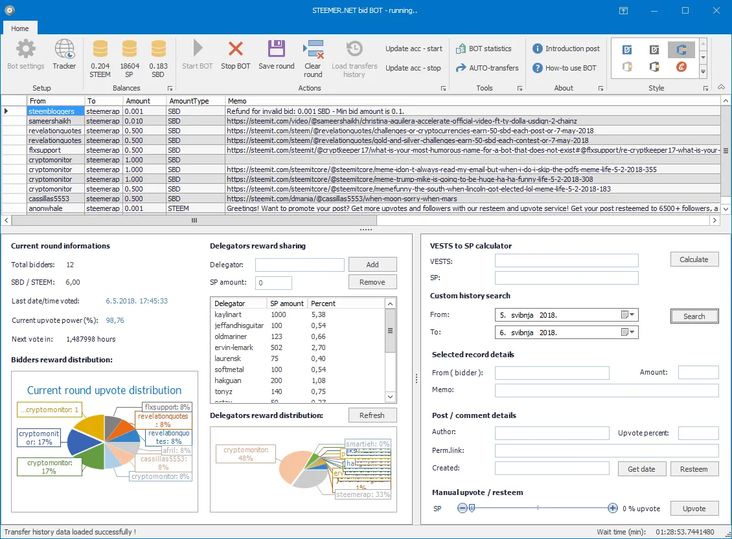This screenshot has height=539, width=732.
Task: Select delegator kaylinart in the list
Action: coord(298,314)
